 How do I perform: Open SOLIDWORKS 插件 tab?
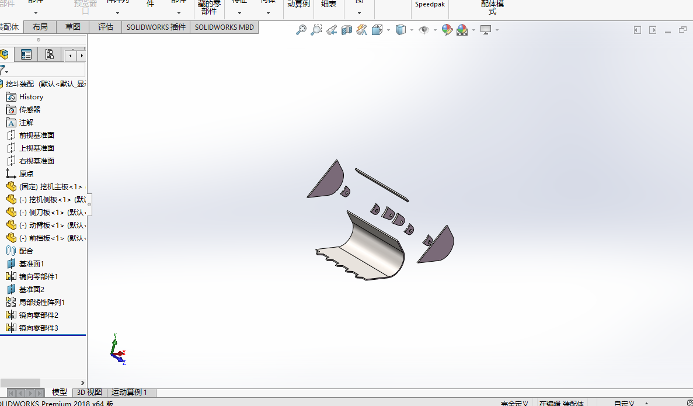[x=156, y=27]
